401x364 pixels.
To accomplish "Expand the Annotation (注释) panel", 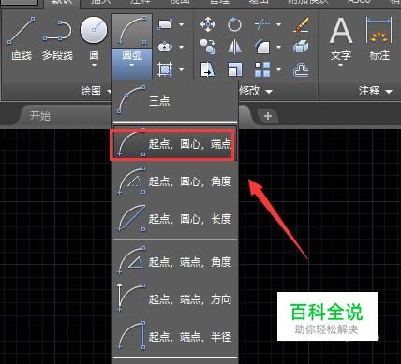I will [375, 91].
